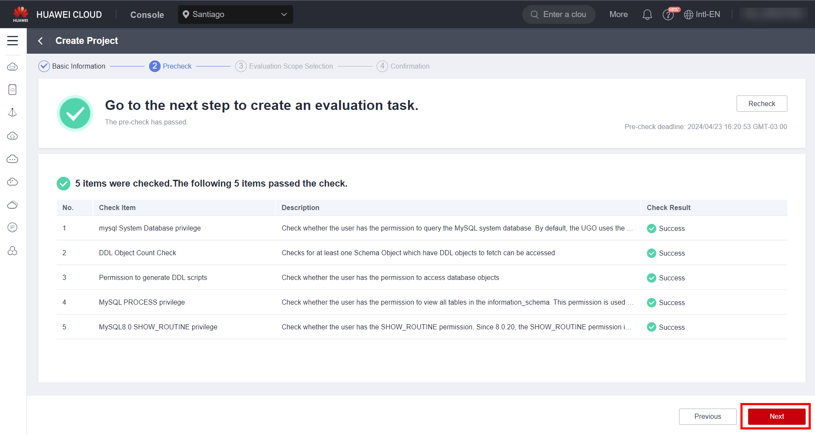Screen dimensions: 815x435
Task: Click the MySQL PROCESS privilege row description
Action: [457, 302]
